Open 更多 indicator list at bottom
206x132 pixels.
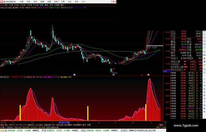tap(84, 125)
